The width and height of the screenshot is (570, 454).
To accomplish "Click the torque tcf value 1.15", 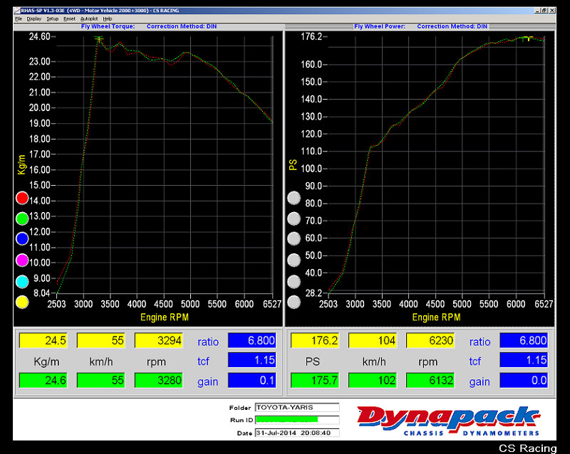I will (x=252, y=360).
